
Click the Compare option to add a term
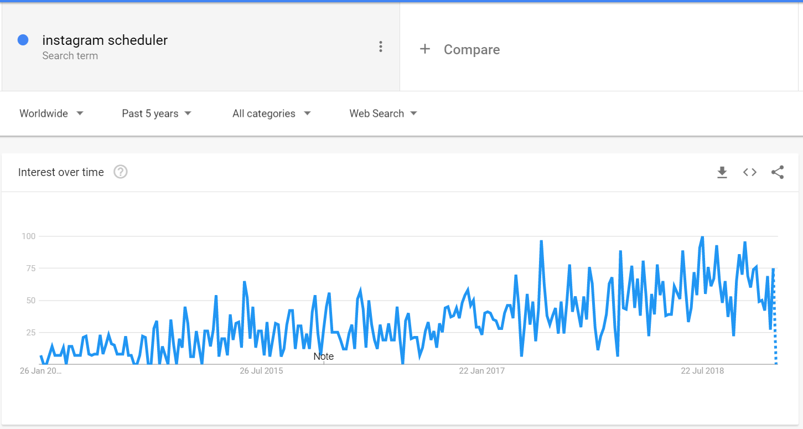[x=472, y=49]
